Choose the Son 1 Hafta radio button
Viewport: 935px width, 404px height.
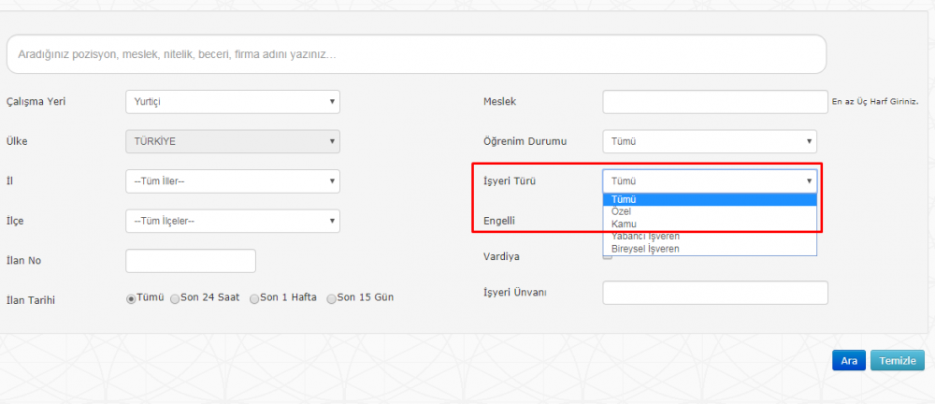254,298
